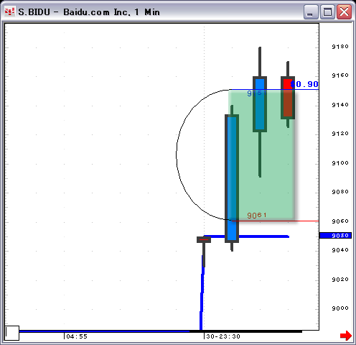Click the 9000 price axis label

[x=340, y=308]
